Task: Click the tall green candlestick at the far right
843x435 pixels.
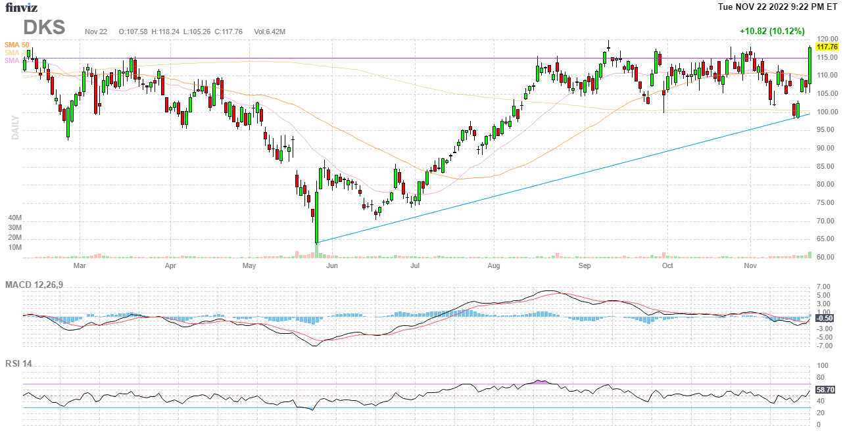Action: click(809, 64)
